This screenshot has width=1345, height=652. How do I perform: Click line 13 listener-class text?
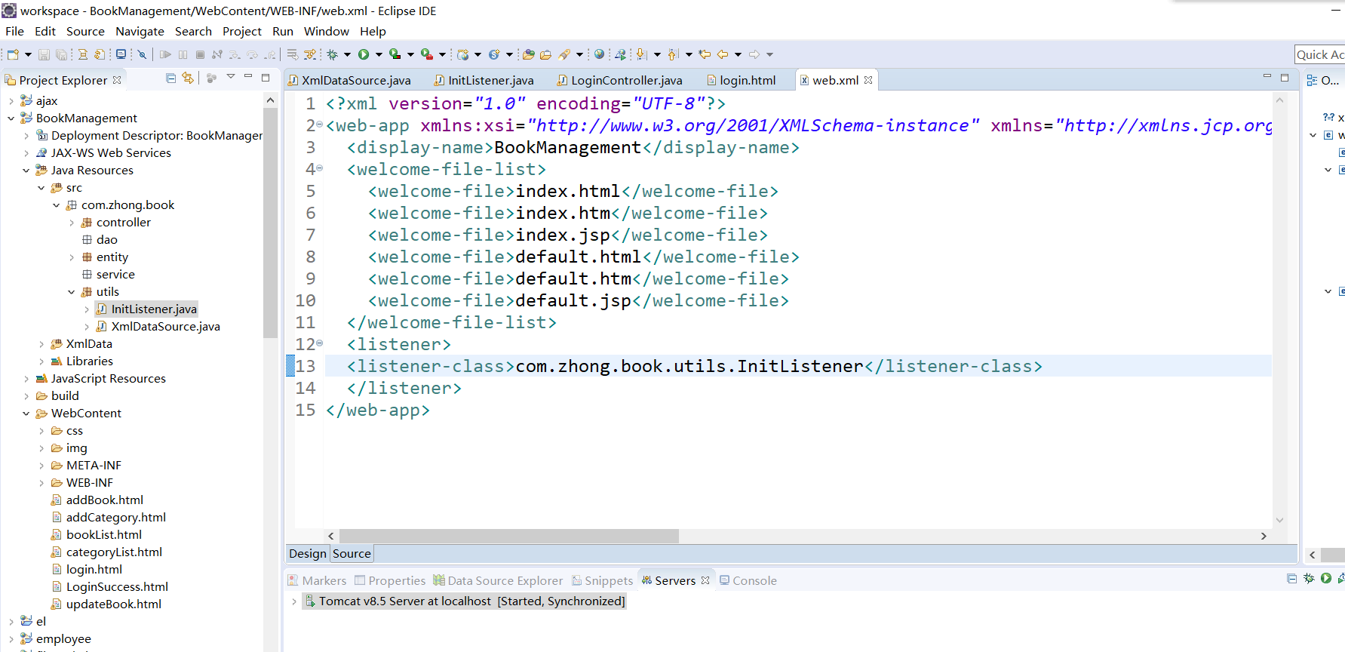694,367
